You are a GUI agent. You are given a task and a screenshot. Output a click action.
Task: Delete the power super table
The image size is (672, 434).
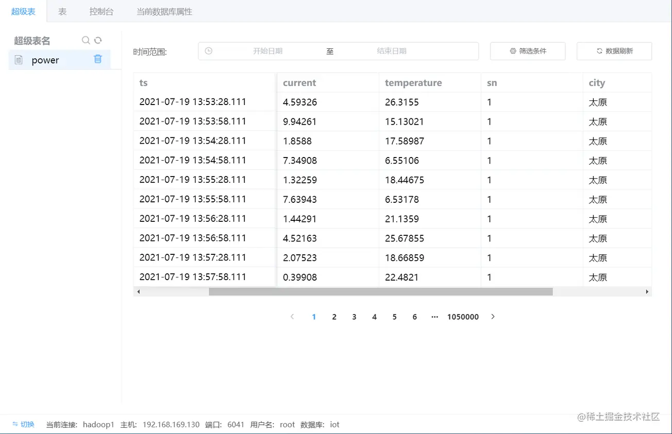point(98,59)
